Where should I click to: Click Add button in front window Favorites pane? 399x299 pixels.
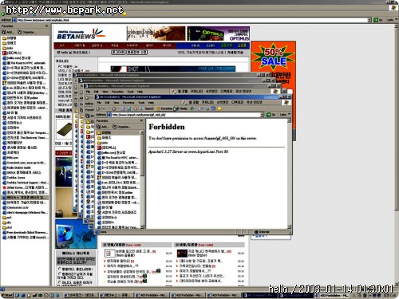(x=102, y=127)
